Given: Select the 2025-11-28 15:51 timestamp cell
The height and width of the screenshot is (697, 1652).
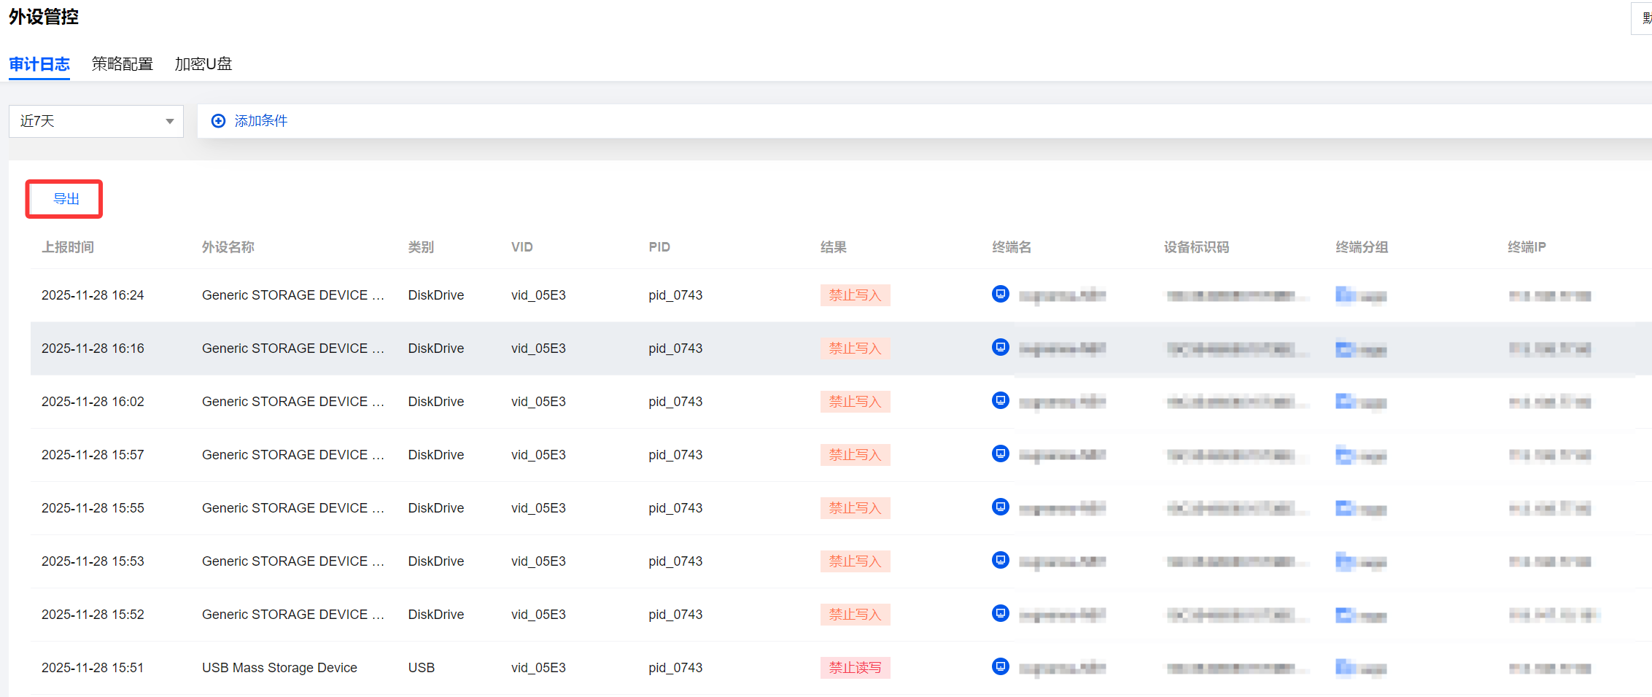Looking at the screenshot, I should 93,668.
